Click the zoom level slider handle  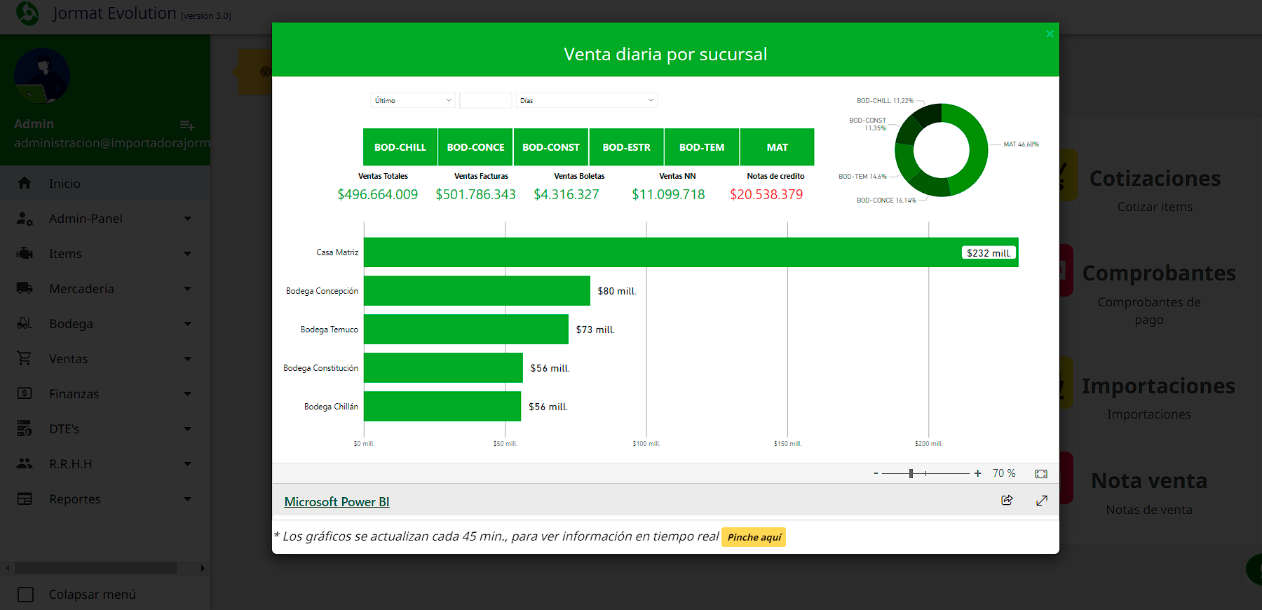pyautogui.click(x=911, y=473)
